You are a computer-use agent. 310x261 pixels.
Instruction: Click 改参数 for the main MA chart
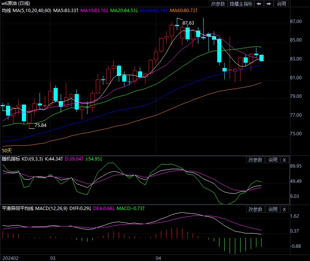click(218, 4)
